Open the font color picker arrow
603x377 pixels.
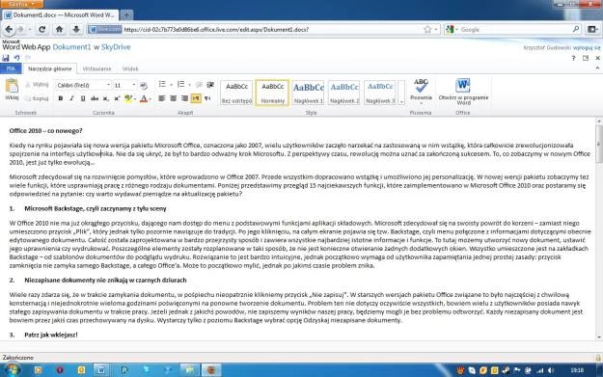pos(150,98)
